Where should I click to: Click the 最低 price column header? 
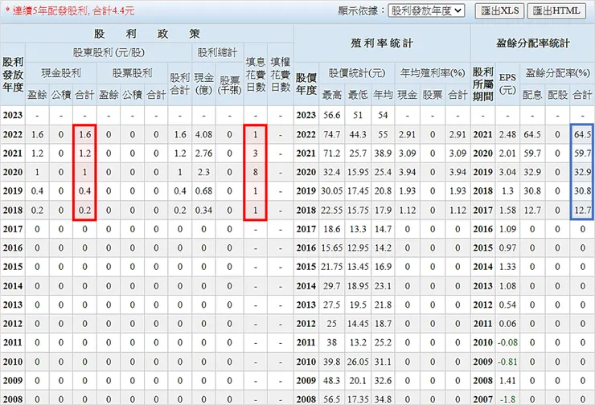point(358,95)
